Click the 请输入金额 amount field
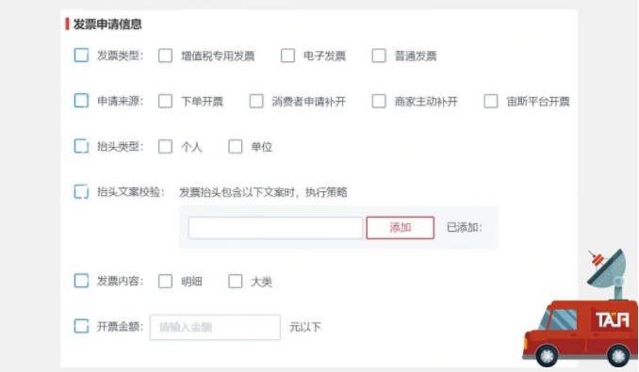The height and width of the screenshot is (372, 639). click(215, 327)
